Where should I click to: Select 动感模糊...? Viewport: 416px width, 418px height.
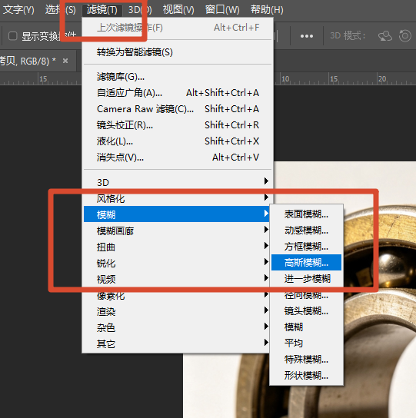click(306, 231)
